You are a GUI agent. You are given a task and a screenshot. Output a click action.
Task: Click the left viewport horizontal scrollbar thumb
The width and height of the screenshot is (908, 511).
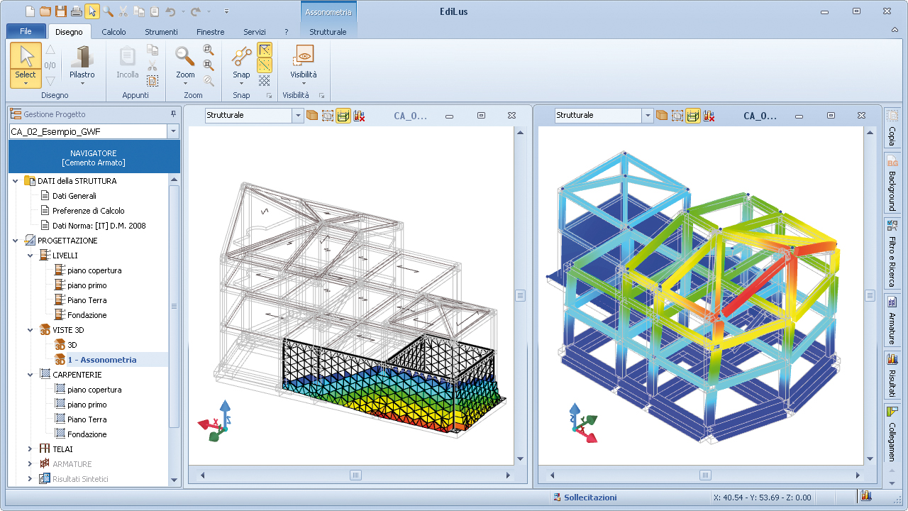pyautogui.click(x=355, y=476)
